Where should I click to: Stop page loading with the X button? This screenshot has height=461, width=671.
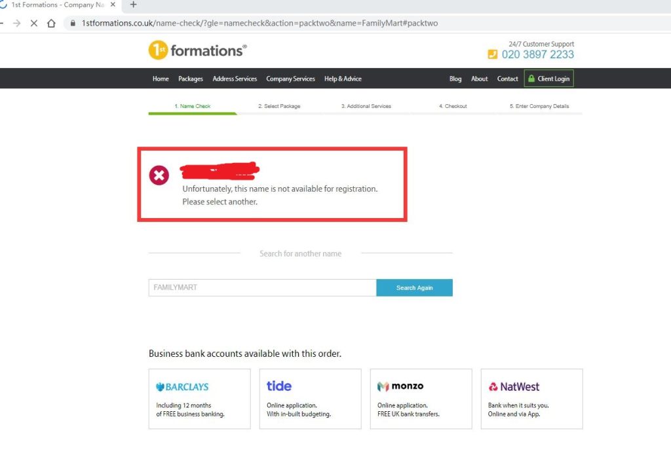coord(34,23)
